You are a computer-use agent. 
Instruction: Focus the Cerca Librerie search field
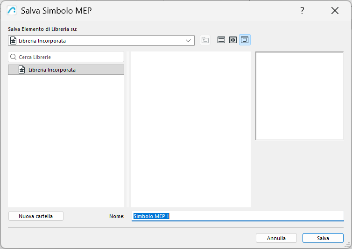66,57
